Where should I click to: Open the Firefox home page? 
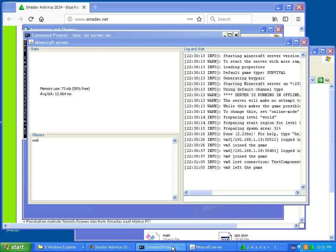41,19
